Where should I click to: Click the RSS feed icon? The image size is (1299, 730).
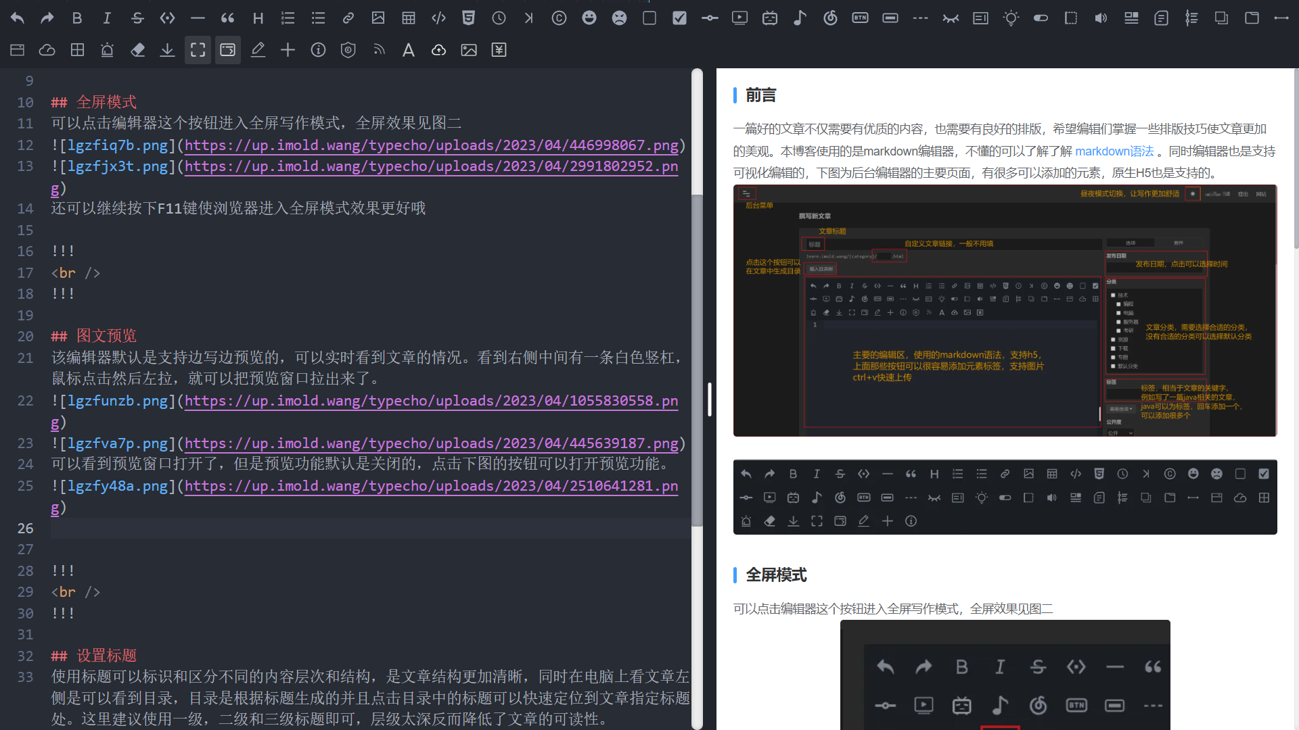coord(378,49)
